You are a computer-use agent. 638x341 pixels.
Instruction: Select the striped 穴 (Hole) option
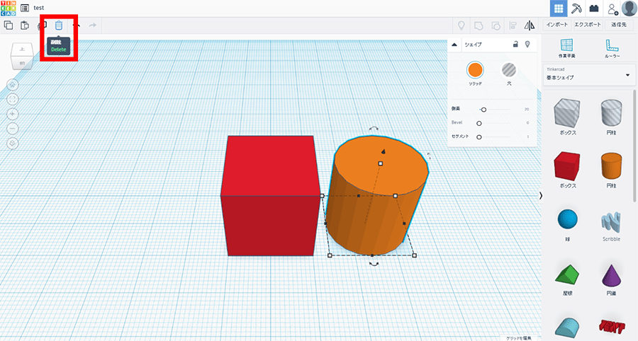(508, 69)
